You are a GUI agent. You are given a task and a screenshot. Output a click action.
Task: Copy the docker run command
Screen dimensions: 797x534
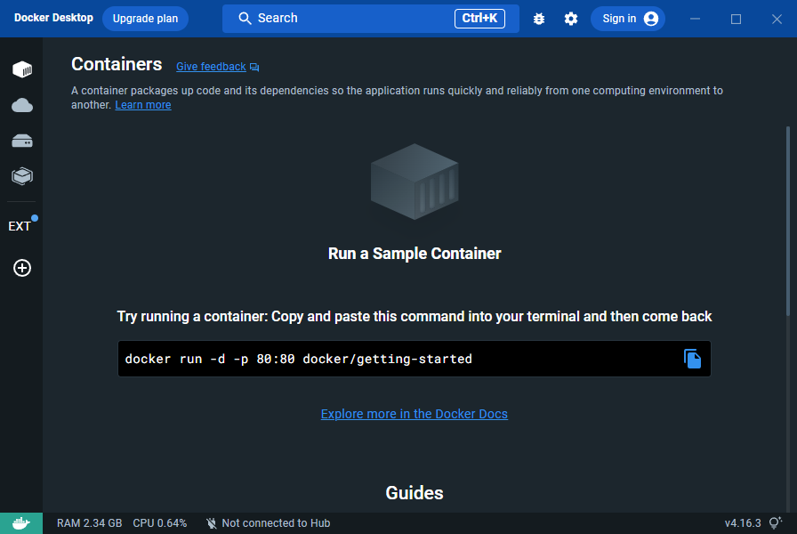tap(692, 359)
